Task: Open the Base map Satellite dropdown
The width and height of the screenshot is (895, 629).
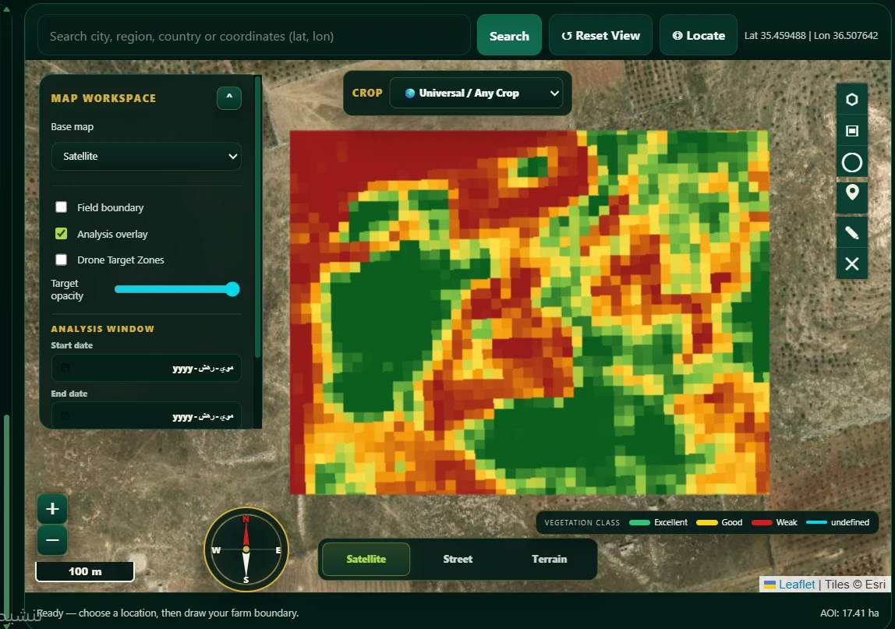Action: point(146,157)
